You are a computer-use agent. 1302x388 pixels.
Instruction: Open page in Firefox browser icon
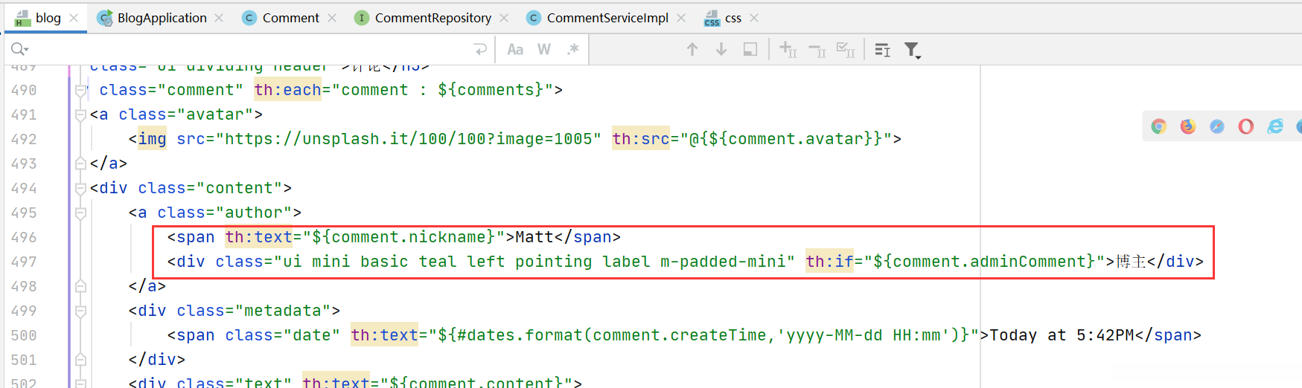tap(1188, 126)
